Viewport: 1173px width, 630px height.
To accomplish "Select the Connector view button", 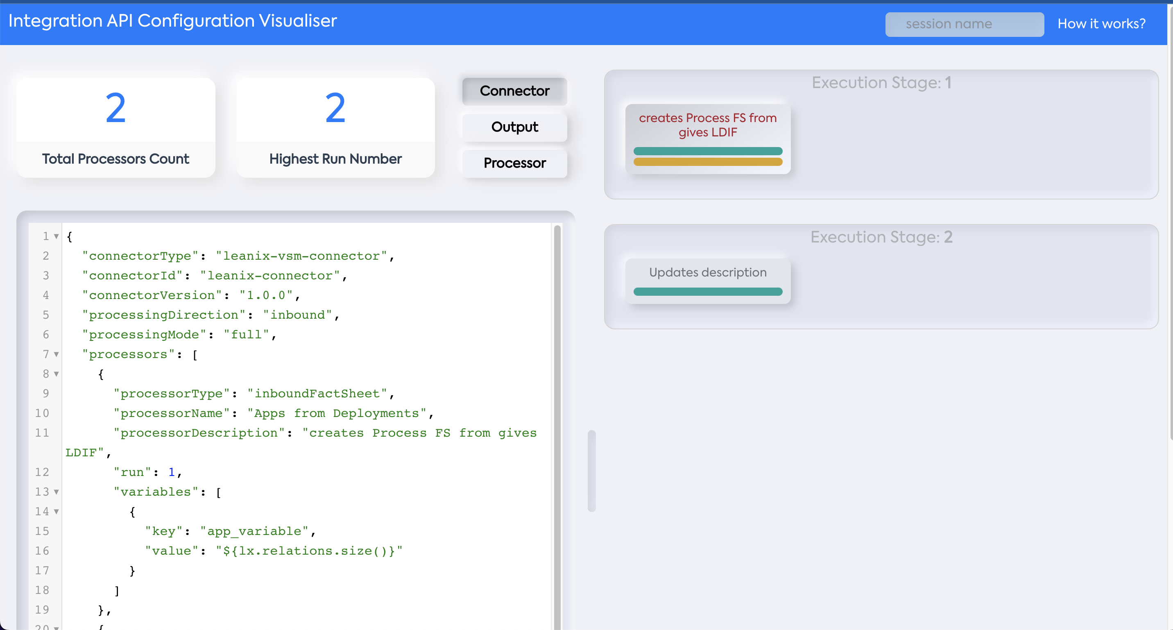I will coord(514,91).
